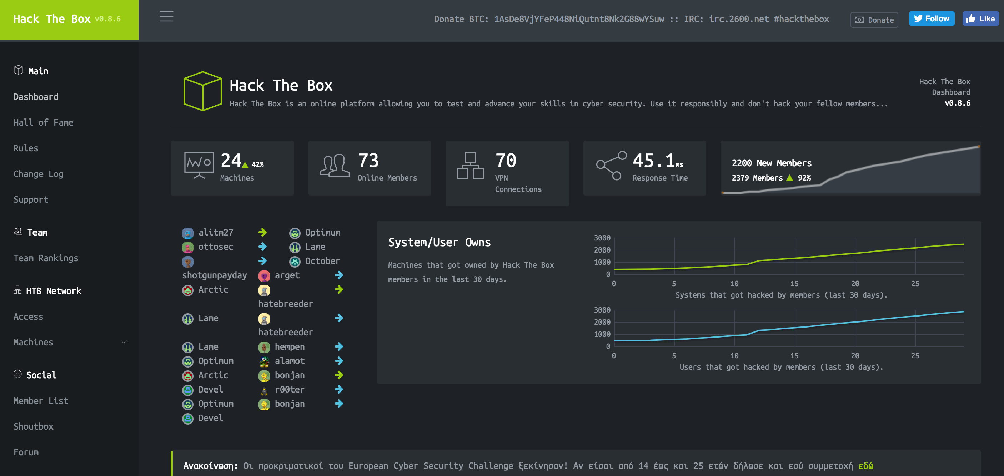This screenshot has height=476, width=1004.
Task: Click alitm27's avatar icon
Action: tap(187, 233)
